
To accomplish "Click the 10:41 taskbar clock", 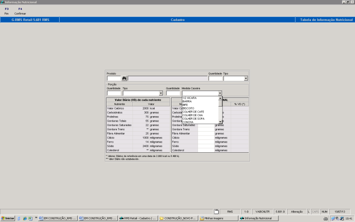I will [x=349, y=218].
